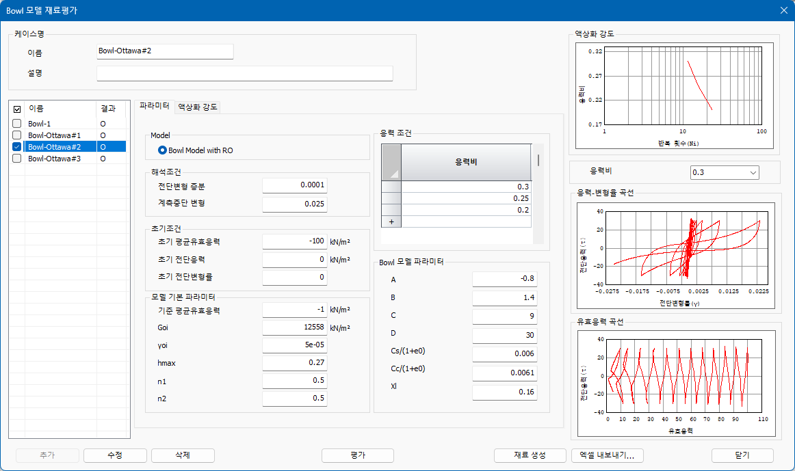
Task: Select Bowl-Ottawa#1 in the case list
Action: [x=54, y=135]
